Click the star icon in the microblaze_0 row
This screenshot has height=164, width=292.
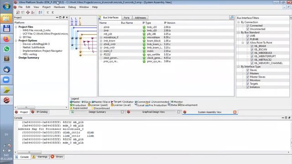point(144,37)
